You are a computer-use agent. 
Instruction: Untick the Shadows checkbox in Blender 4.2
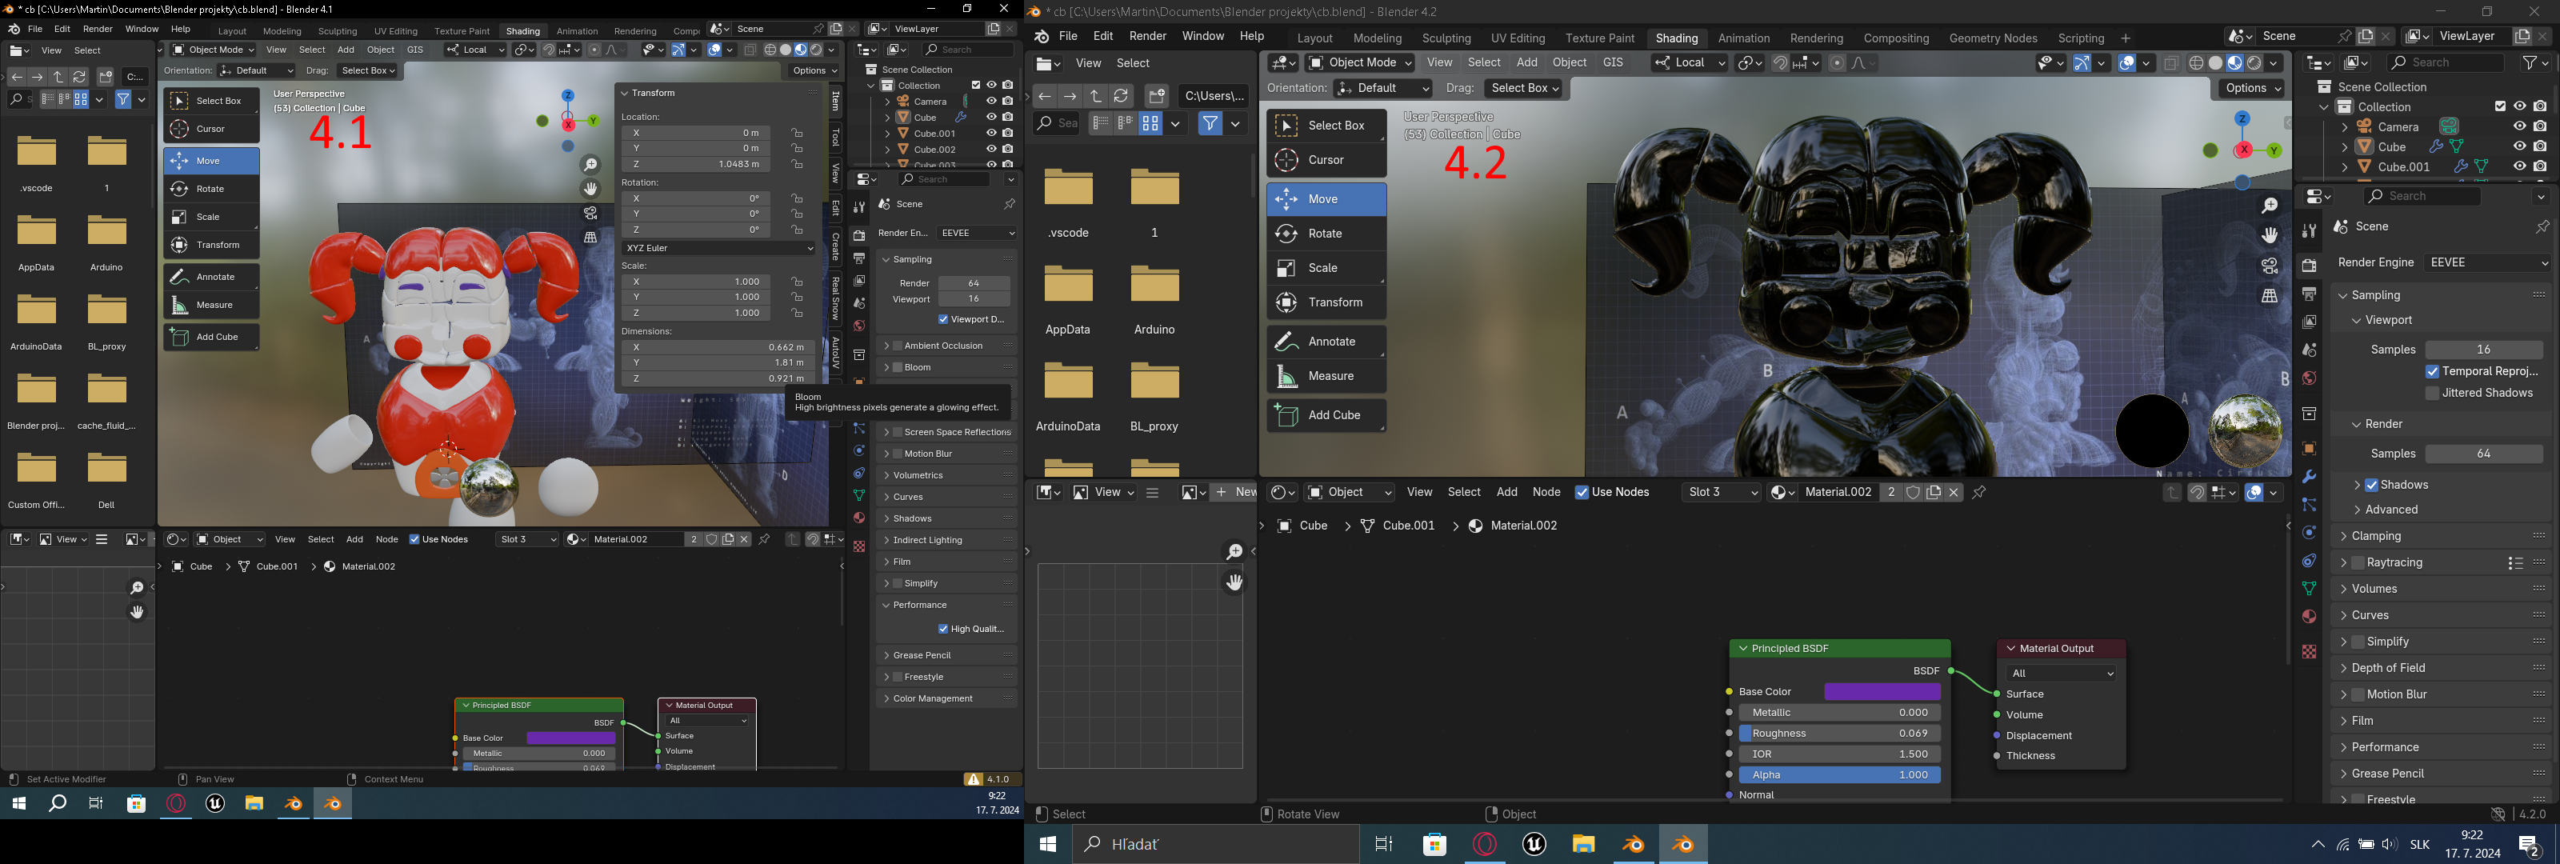click(x=2371, y=485)
